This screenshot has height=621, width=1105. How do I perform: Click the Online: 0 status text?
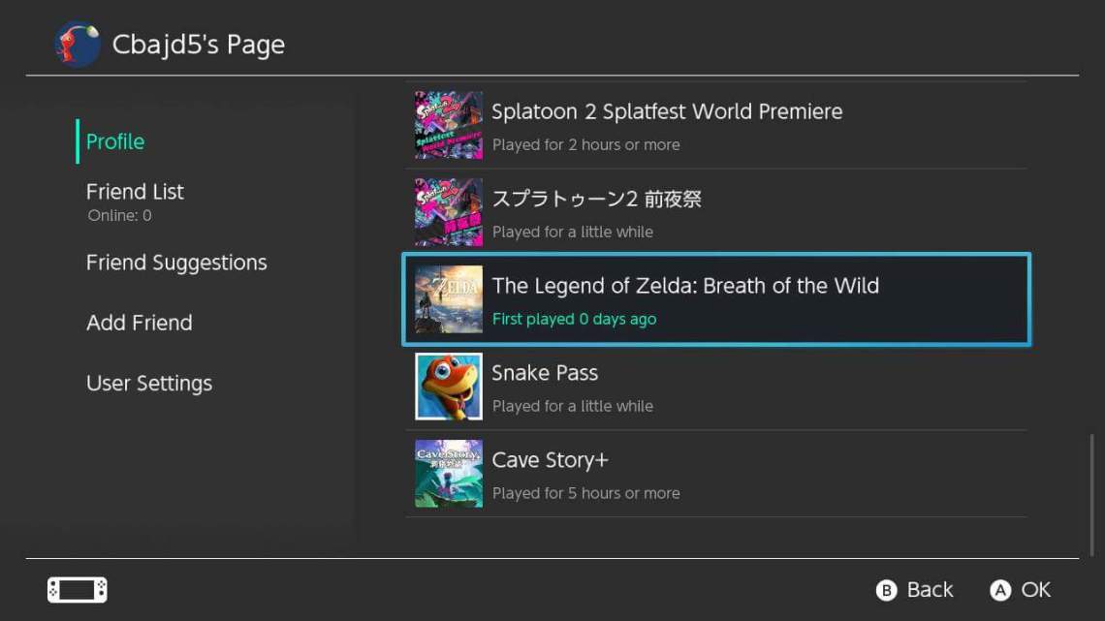click(x=119, y=215)
